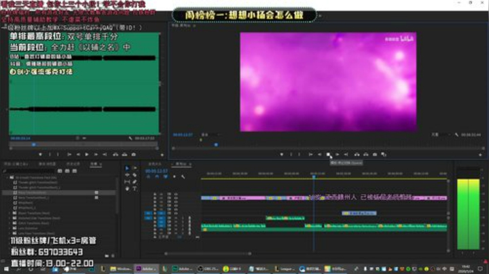
Task: Toggle 32-bit Color filter in Effects panel
Action: tap(67, 171)
